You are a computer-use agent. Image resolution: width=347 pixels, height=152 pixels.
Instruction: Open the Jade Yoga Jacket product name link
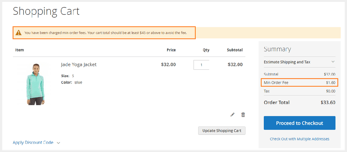coord(79,65)
